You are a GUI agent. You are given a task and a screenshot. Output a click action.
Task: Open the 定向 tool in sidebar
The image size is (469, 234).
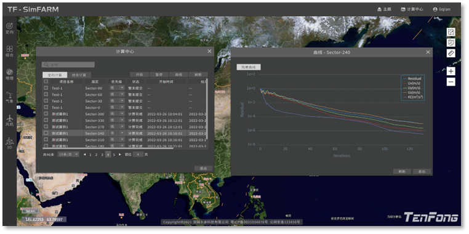tap(10, 28)
